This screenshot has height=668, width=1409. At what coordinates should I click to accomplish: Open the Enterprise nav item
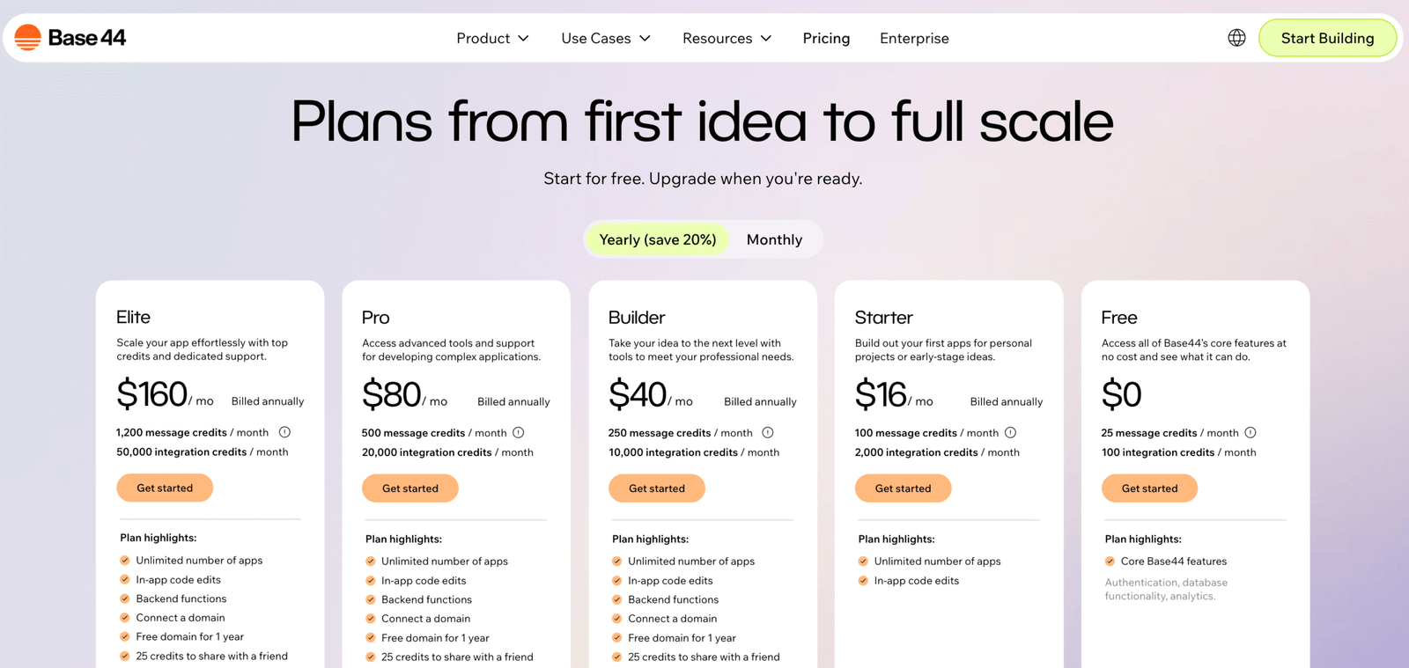click(x=914, y=39)
